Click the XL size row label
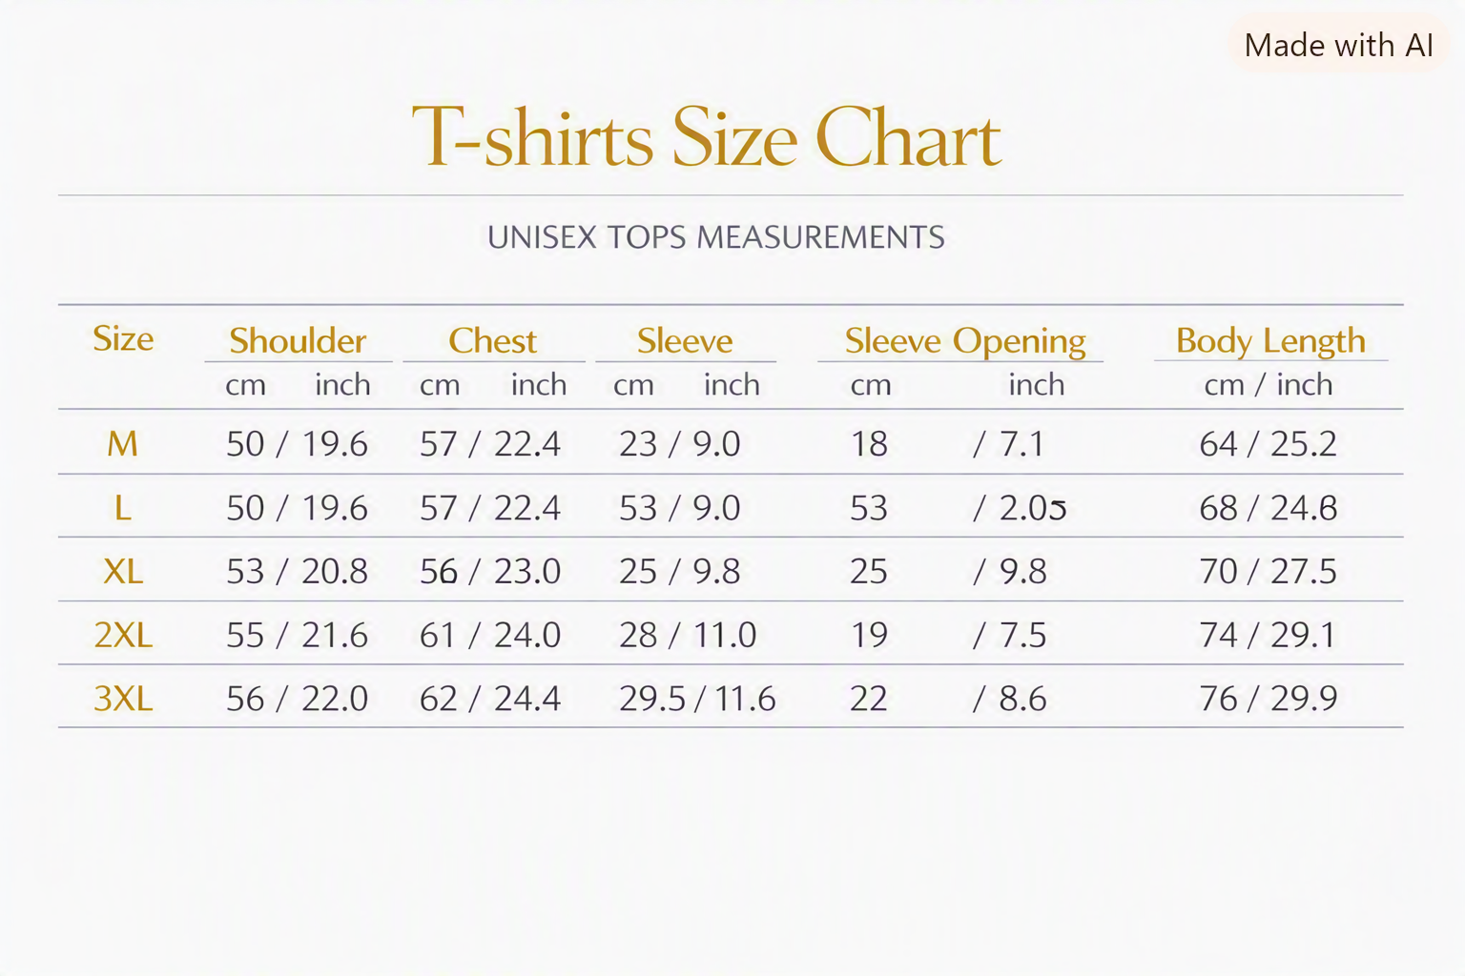This screenshot has width=1465, height=976. tap(123, 571)
